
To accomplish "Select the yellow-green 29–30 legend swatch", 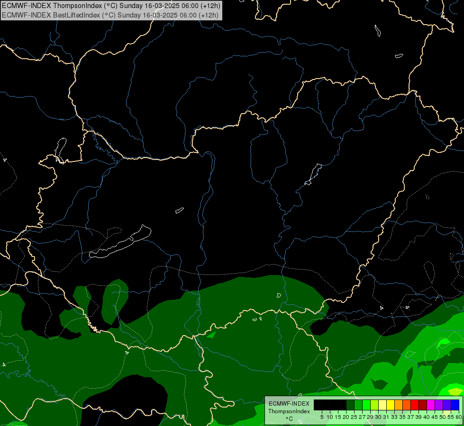I will (374, 405).
